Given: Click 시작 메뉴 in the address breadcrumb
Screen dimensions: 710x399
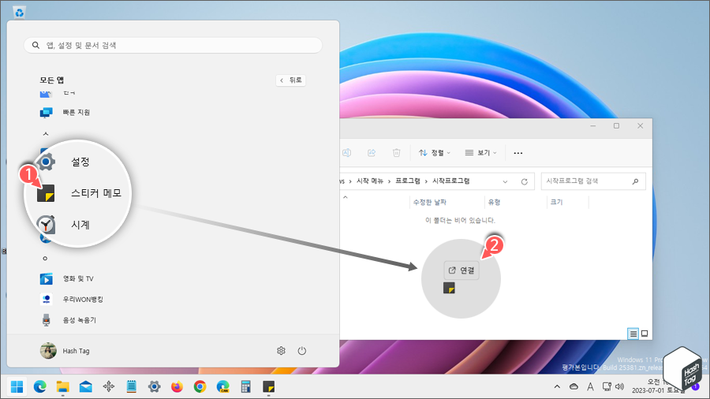Looking at the screenshot, I should (370, 181).
